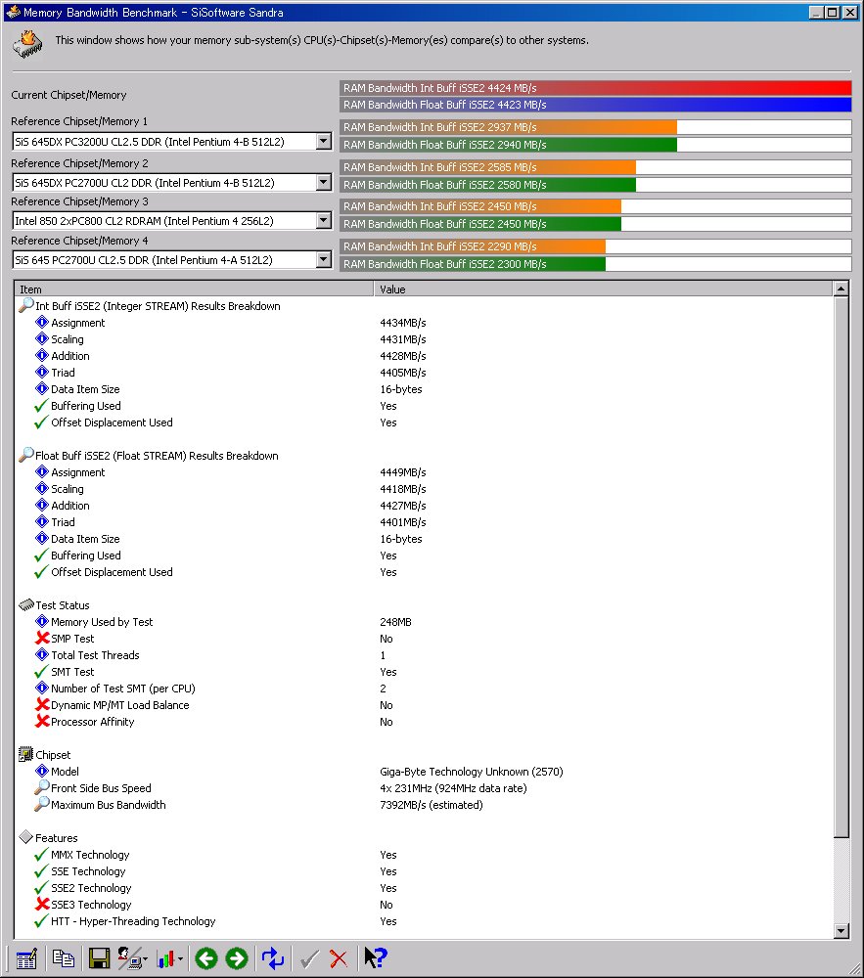Image resolution: width=864 pixels, height=978 pixels.
Task: Click Giga-Byte Technology Unknown (2570) value
Action: click(x=471, y=772)
